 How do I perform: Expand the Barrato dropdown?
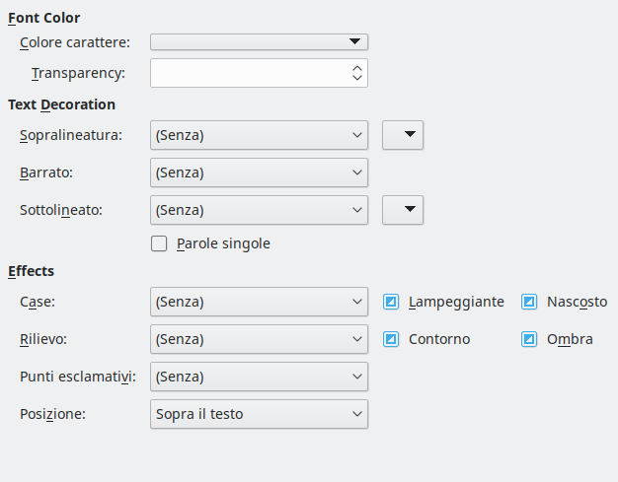pos(259,172)
